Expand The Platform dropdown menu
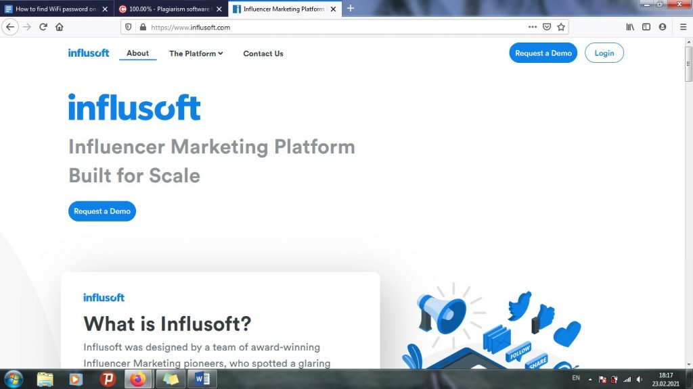The height and width of the screenshot is (389, 693). 196,53
